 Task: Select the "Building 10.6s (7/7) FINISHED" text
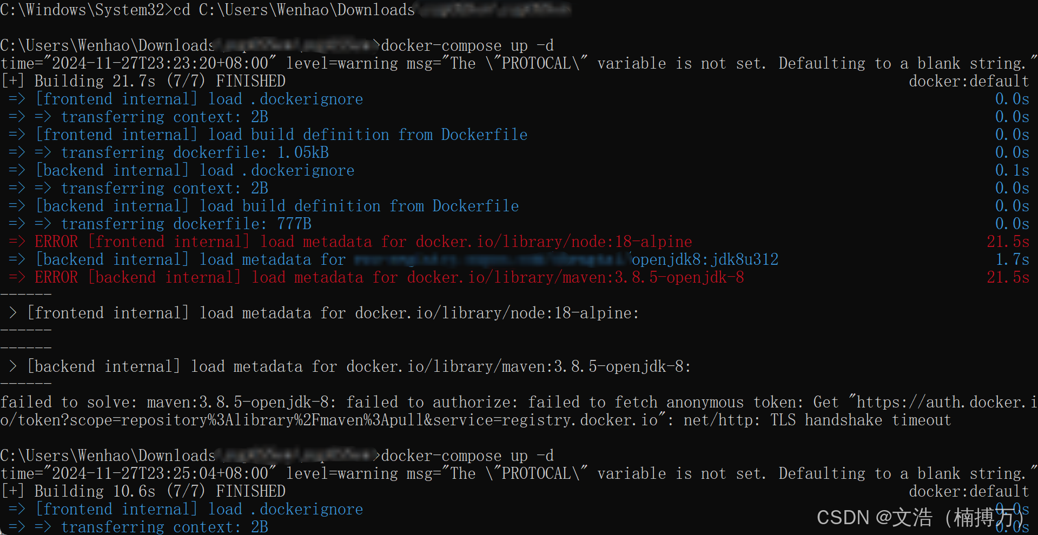pyautogui.click(x=160, y=491)
